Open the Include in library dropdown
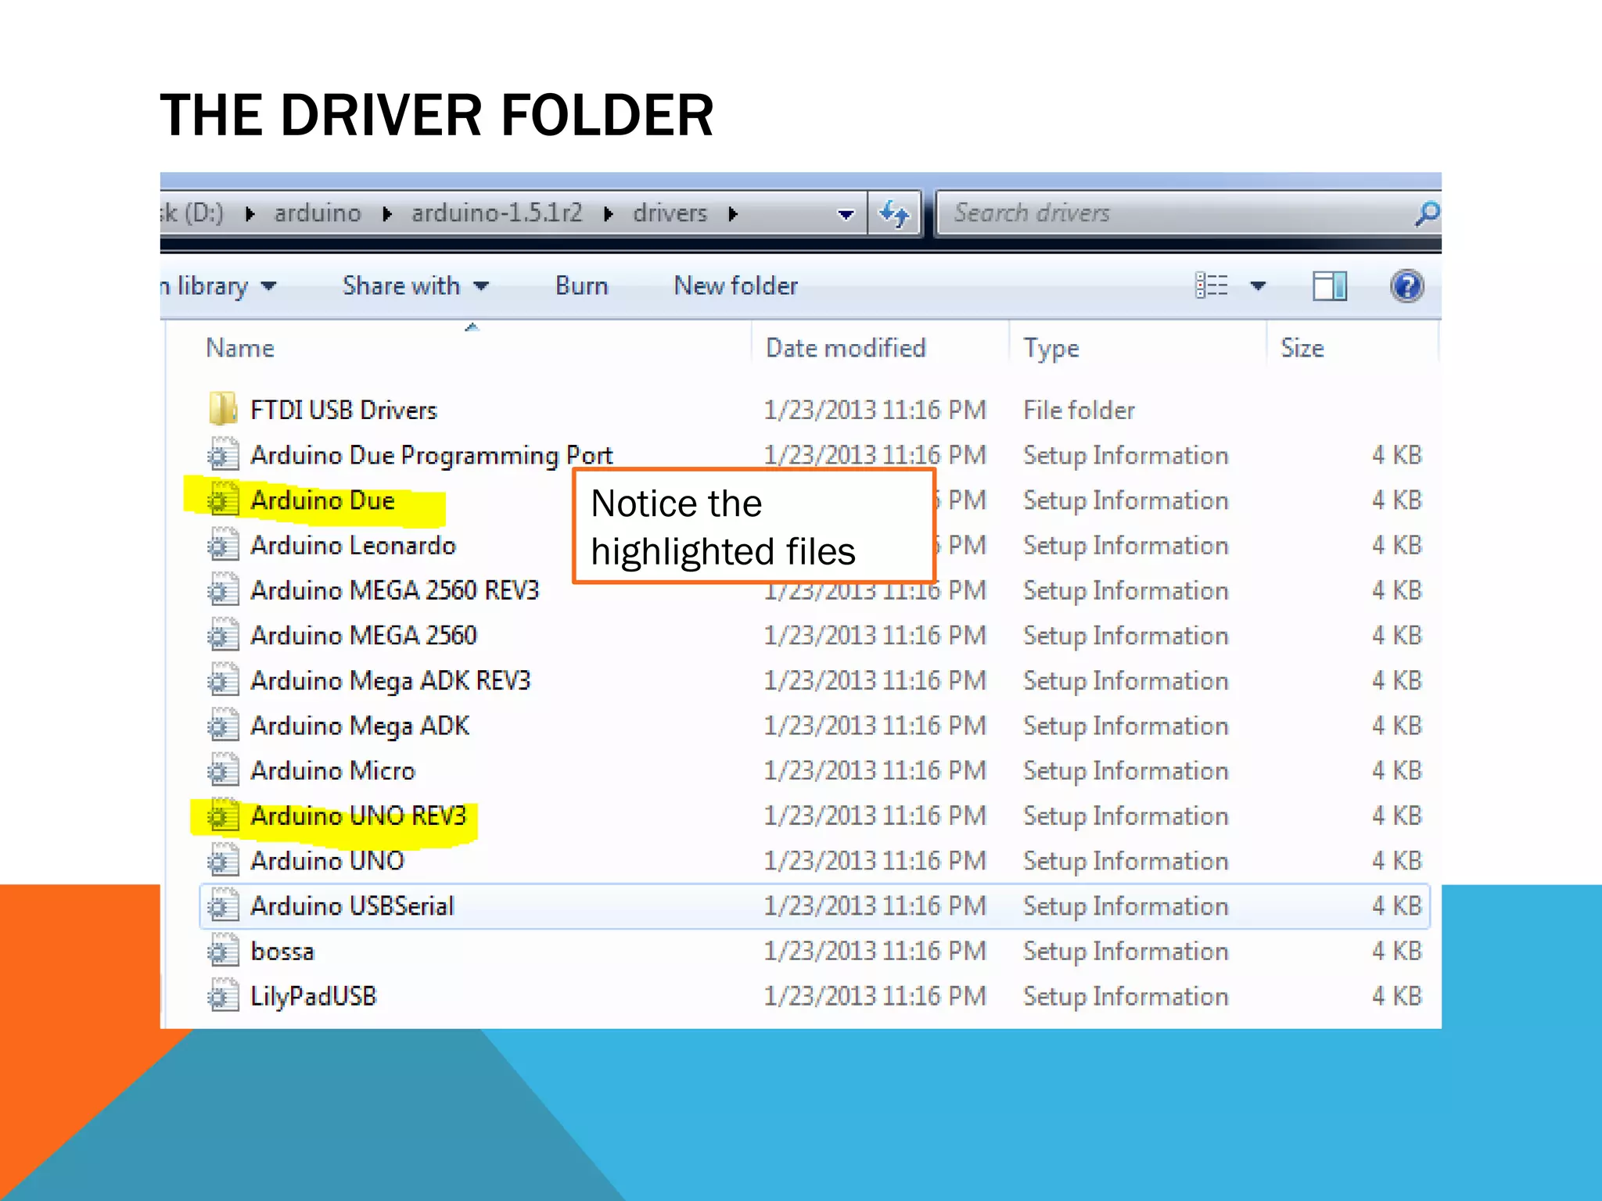The width and height of the screenshot is (1602, 1201). click(x=219, y=286)
